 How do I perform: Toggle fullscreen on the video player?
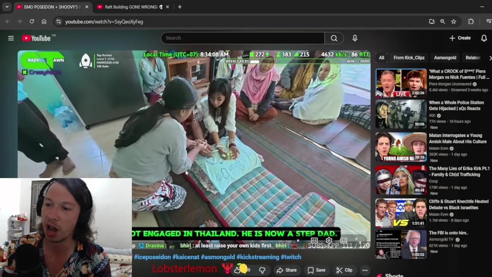(358, 241)
